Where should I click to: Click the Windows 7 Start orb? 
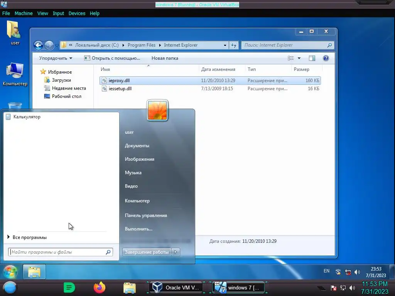[10, 272]
